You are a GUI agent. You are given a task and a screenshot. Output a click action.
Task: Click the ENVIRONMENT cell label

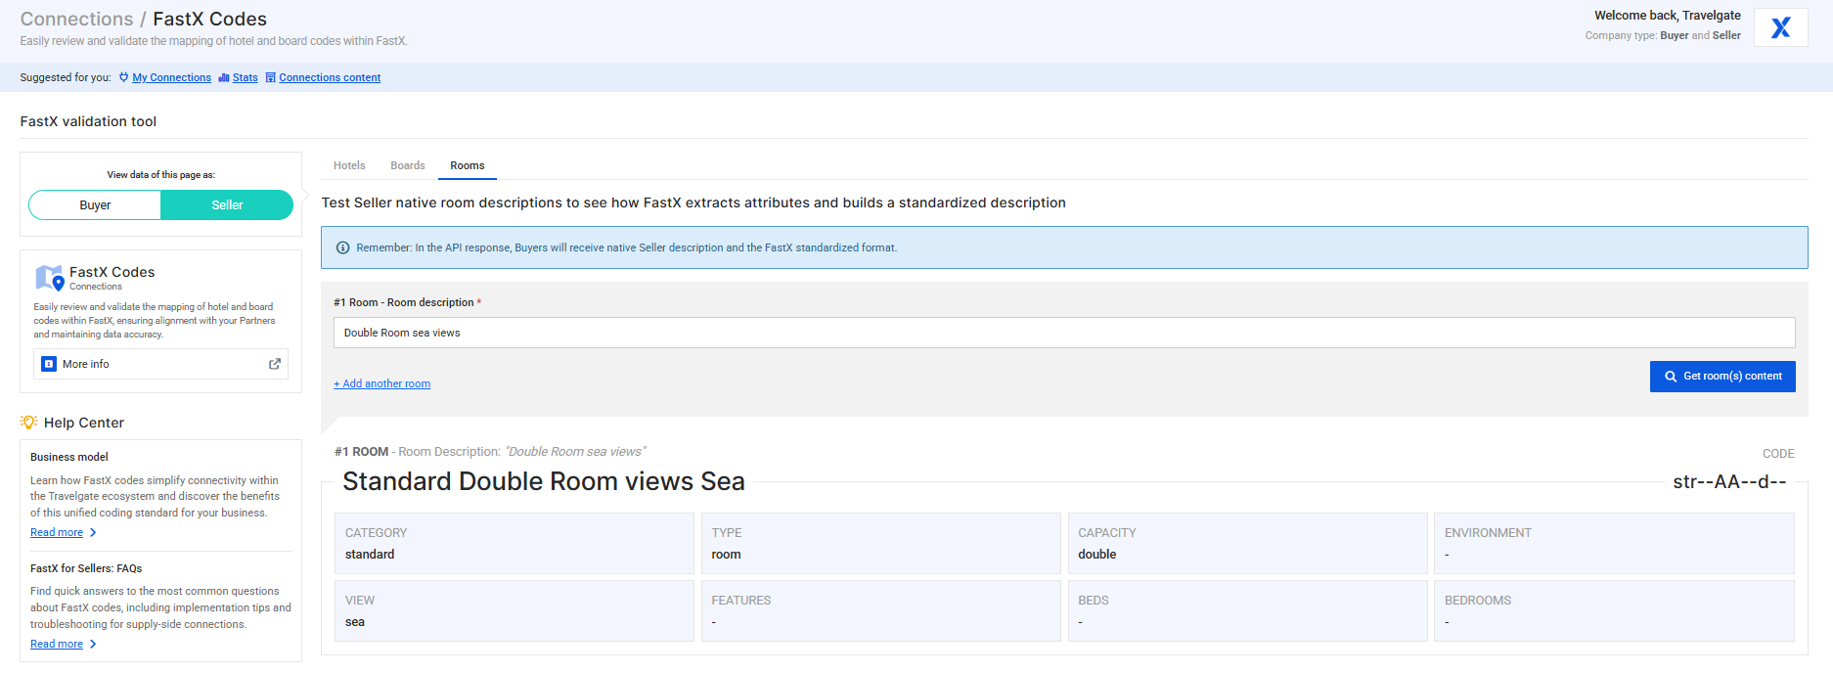pyautogui.click(x=1488, y=533)
